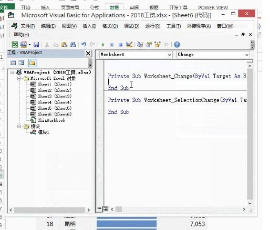270x230 pixels.
Task: Toggle Design Mode icon
Action: [129, 45]
